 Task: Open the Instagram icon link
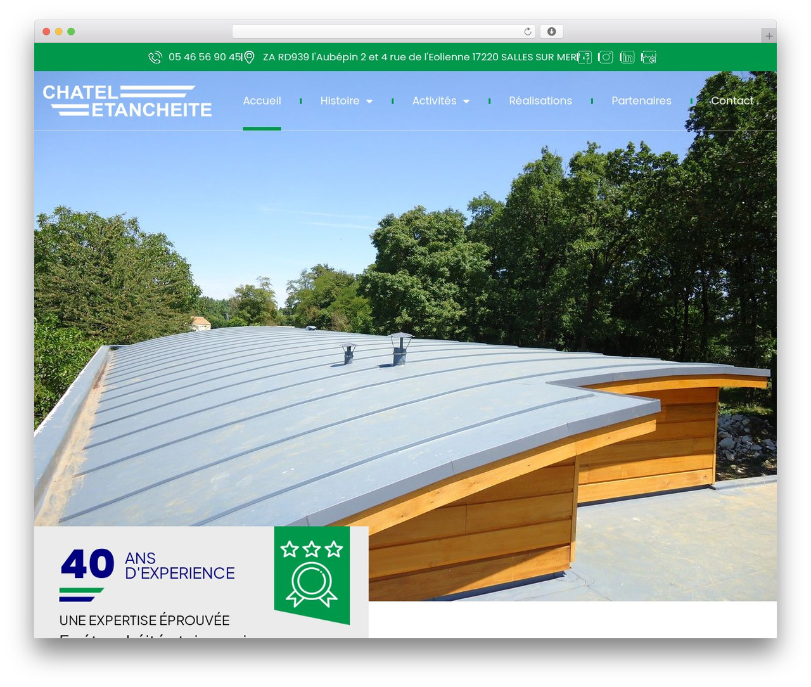pyautogui.click(x=606, y=58)
